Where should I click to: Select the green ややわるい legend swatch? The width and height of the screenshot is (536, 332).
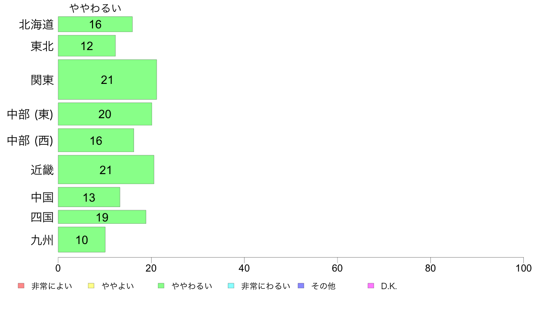pyautogui.click(x=161, y=286)
